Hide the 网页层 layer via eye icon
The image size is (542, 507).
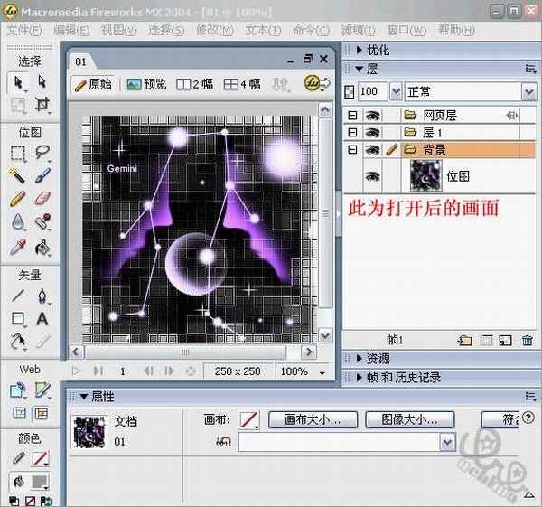click(370, 115)
